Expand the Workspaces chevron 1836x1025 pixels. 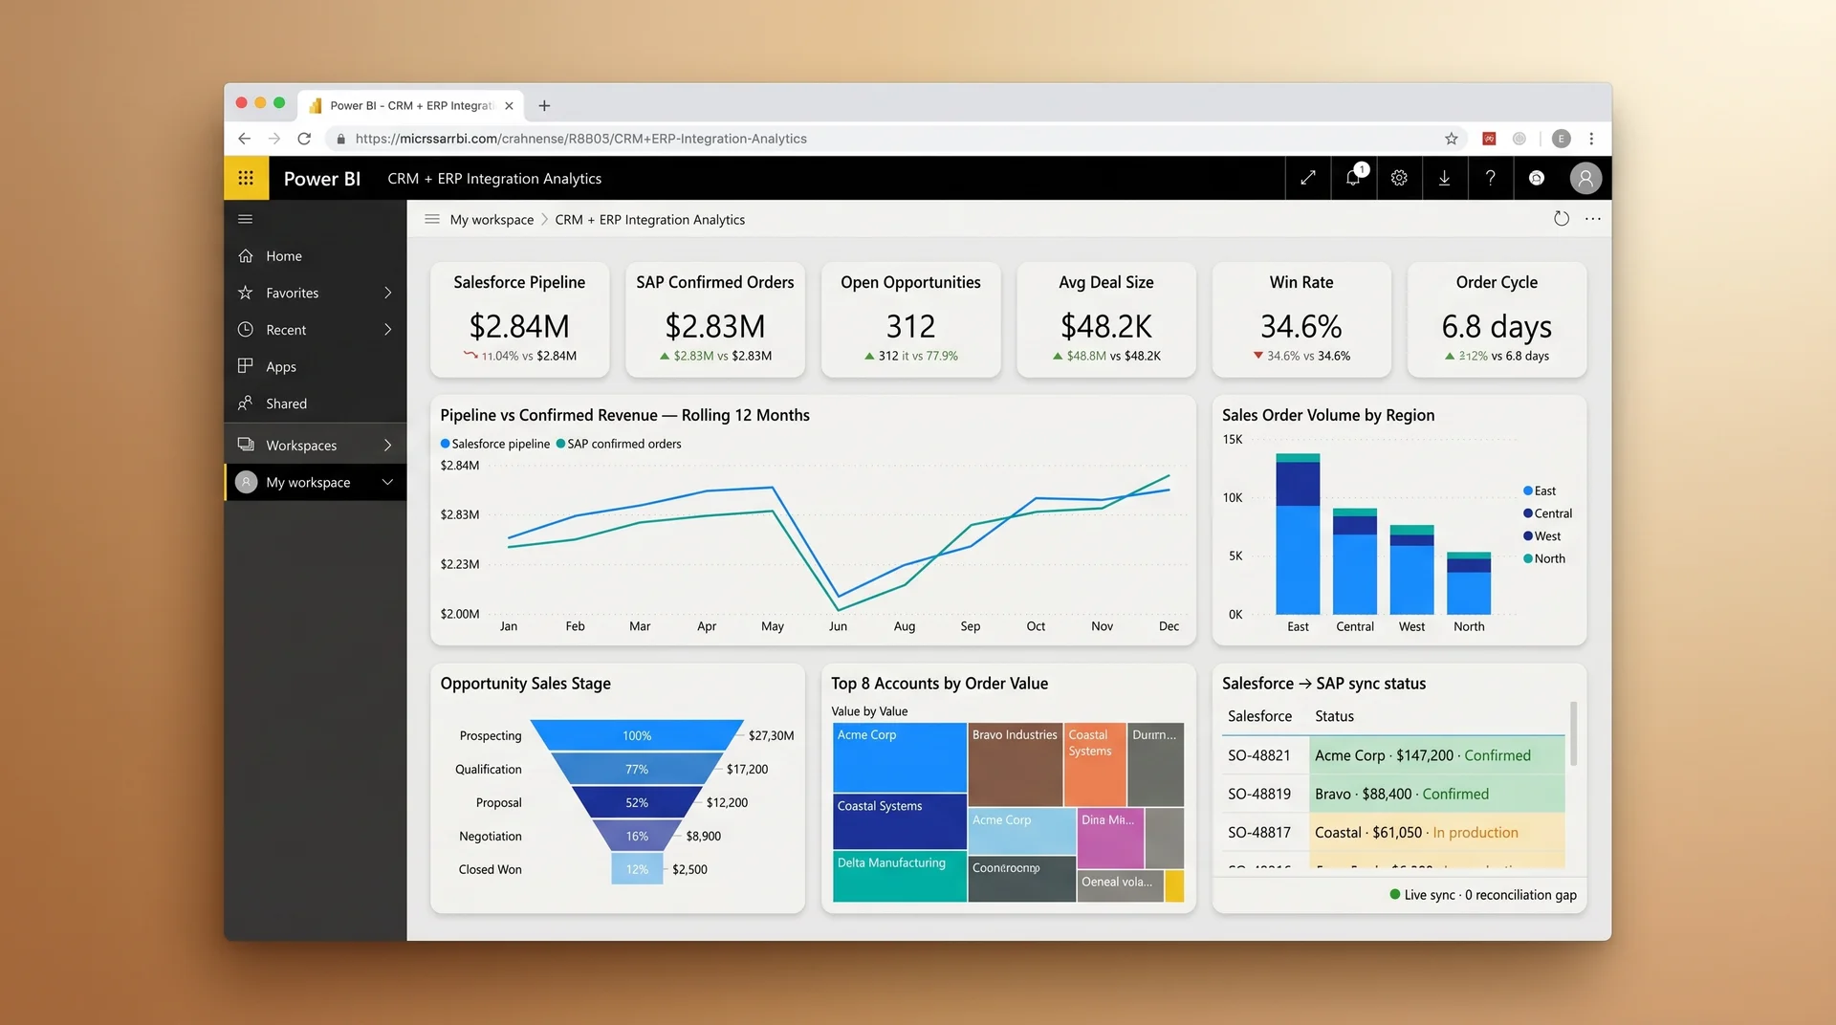pyautogui.click(x=388, y=446)
